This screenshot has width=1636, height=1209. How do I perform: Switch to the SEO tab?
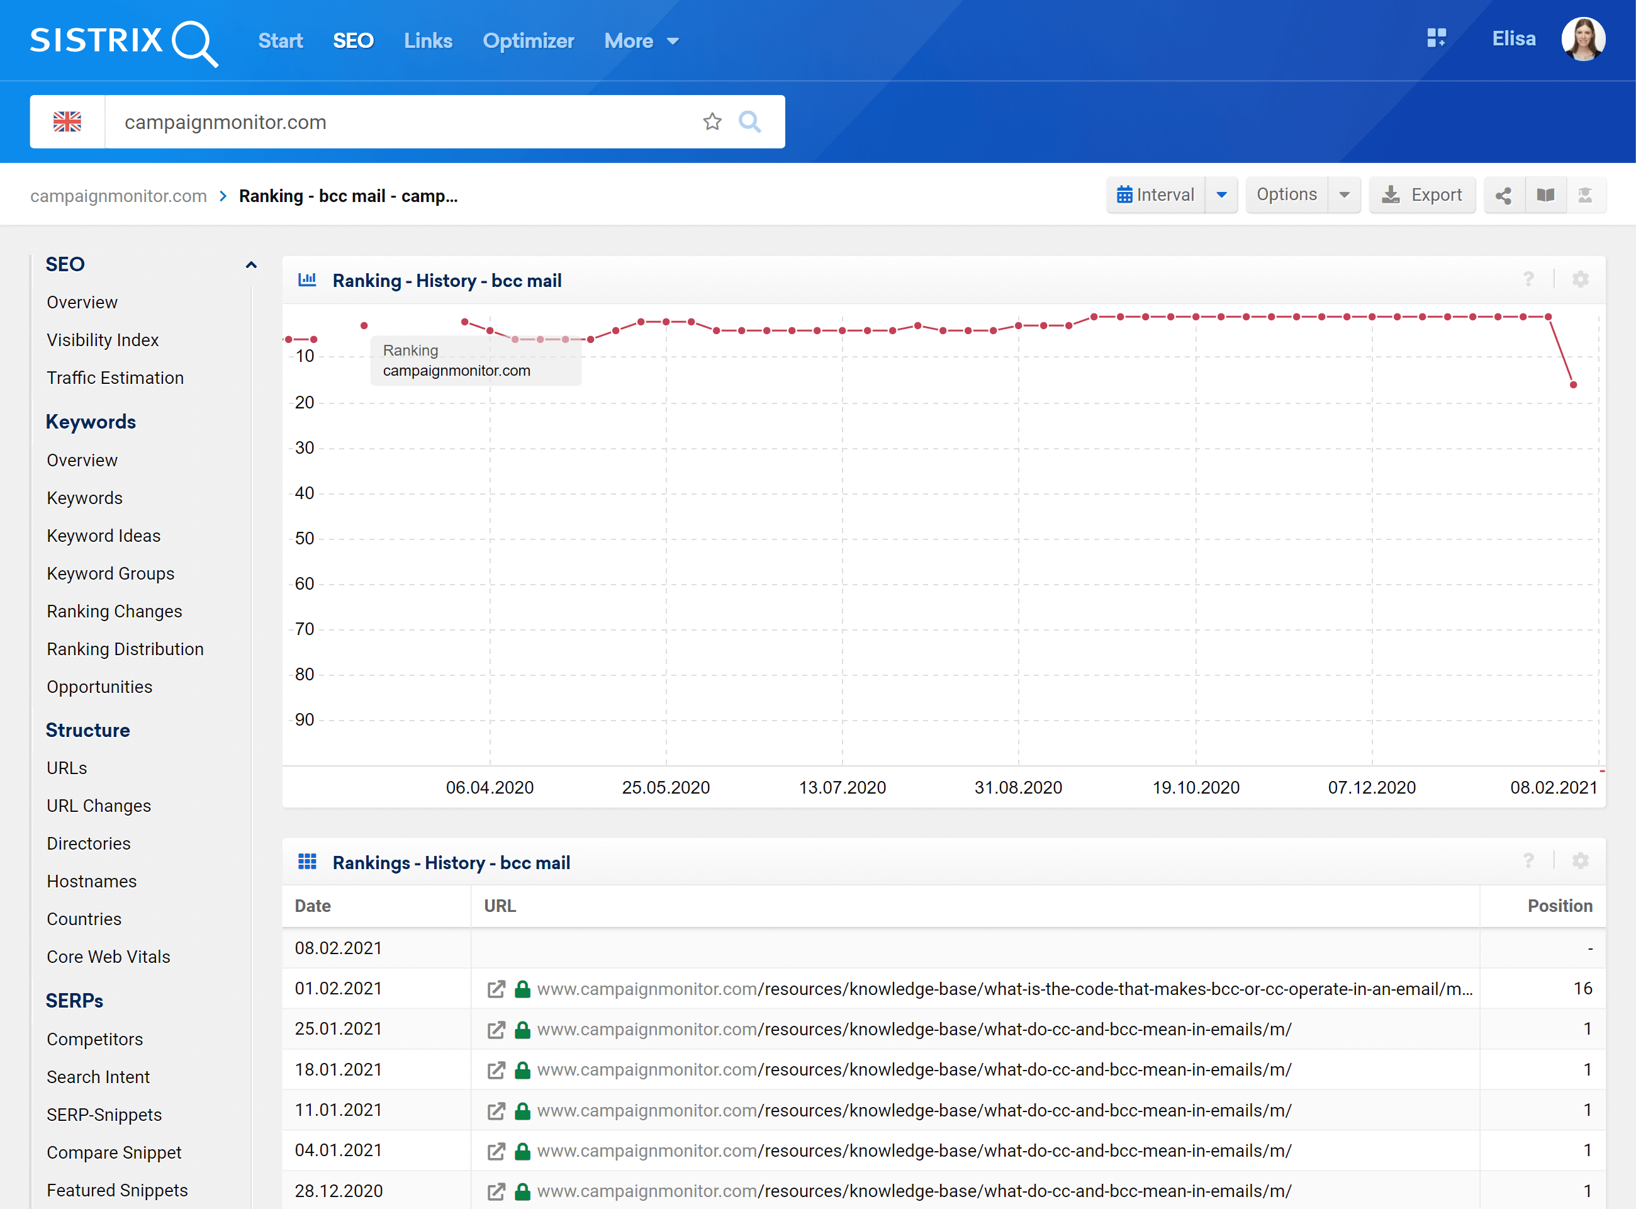(x=354, y=41)
